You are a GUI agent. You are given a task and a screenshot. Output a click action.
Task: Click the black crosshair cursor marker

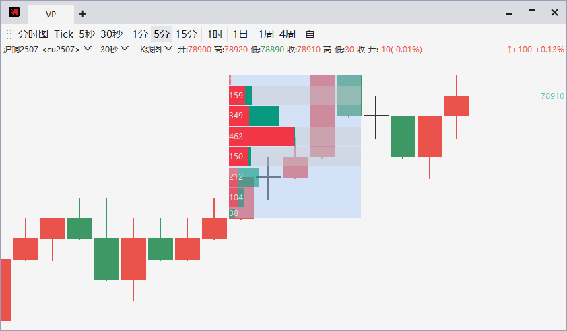376,116
